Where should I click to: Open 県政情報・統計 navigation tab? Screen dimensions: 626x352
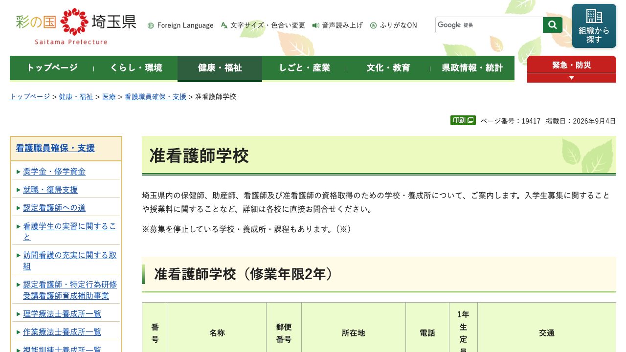[x=472, y=68]
